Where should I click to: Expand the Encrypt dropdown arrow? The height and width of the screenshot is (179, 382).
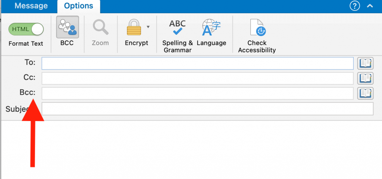click(x=148, y=27)
